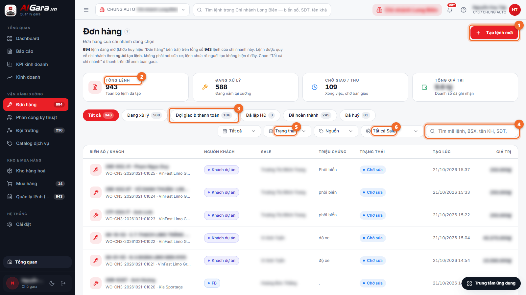Focus the Tìm mã lệnh, BSX search box
The width and height of the screenshot is (526, 295).
click(472, 131)
